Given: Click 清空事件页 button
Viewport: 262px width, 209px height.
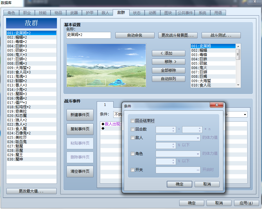Looking at the screenshot, I should coord(80,172).
